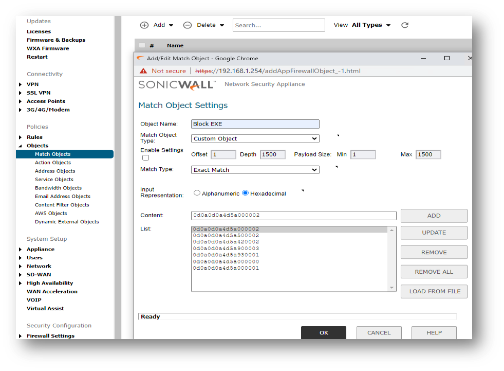Click the LOAD FROM FILE button
Image resolution: width=504 pixels, height=371 pixels.
point(434,291)
